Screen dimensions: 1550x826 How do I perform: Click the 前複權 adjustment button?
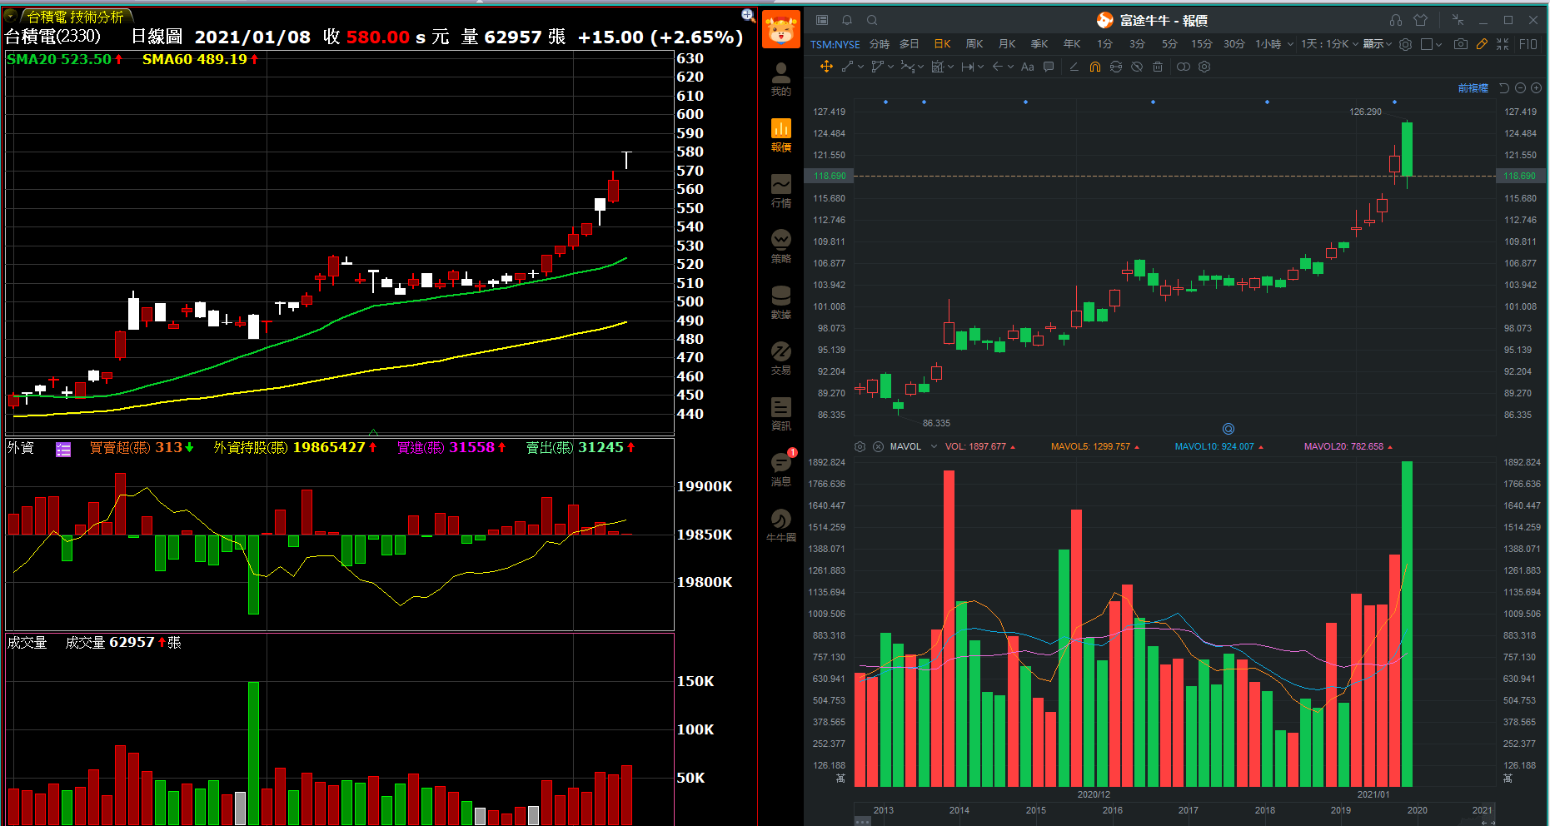(1473, 88)
